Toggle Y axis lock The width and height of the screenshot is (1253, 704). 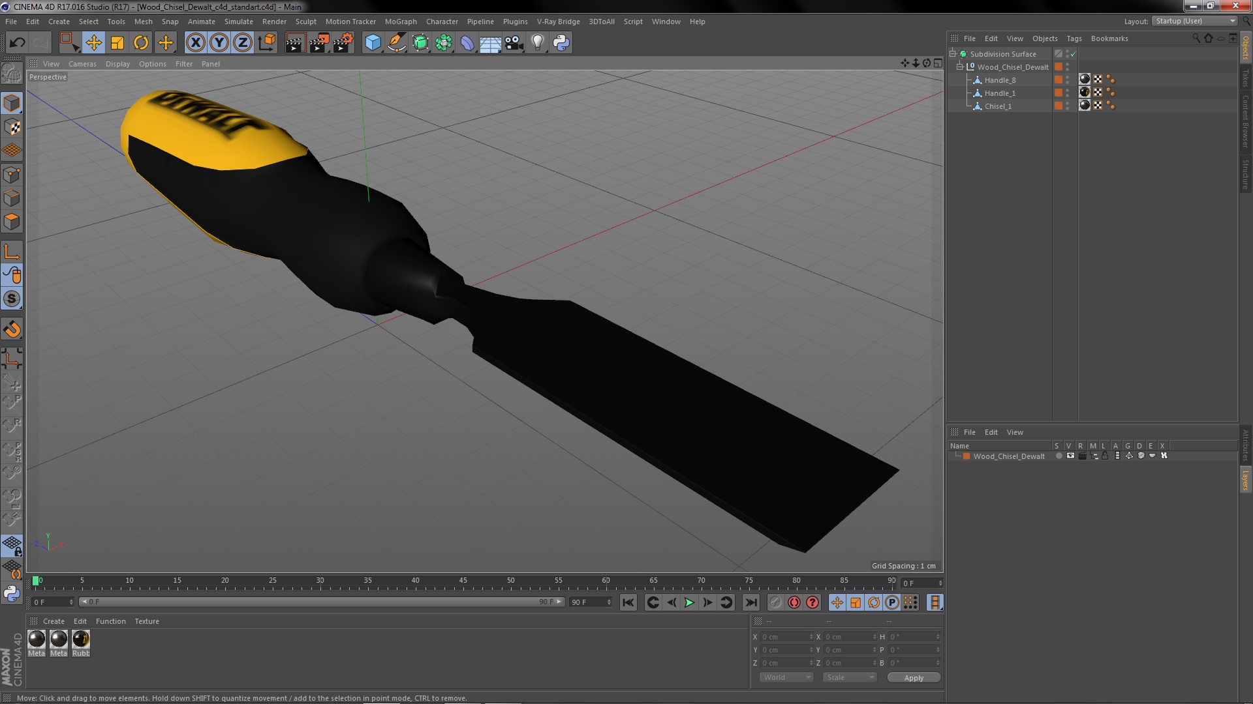pyautogui.click(x=219, y=43)
